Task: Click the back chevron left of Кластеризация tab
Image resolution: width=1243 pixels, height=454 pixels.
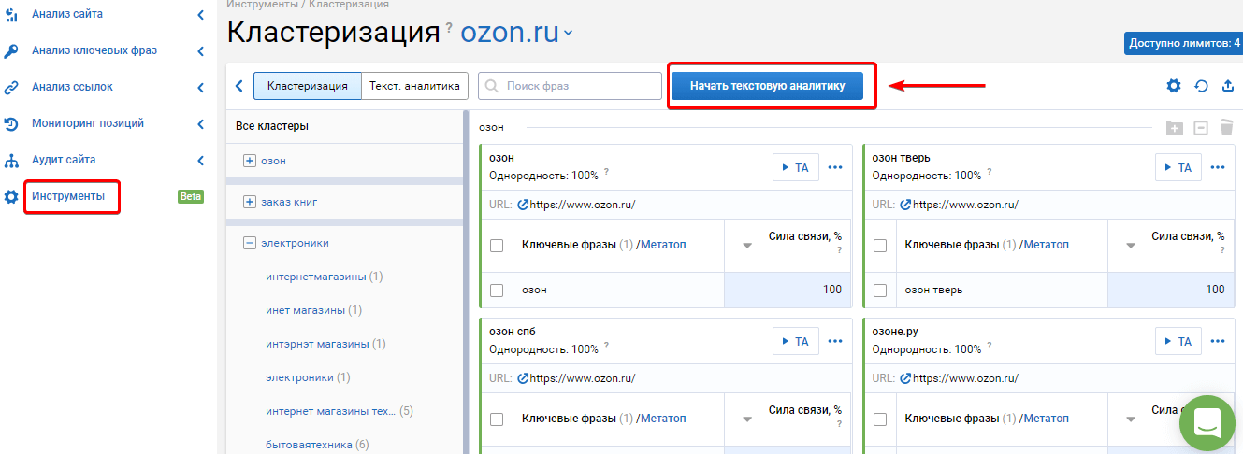Action: coord(238,86)
